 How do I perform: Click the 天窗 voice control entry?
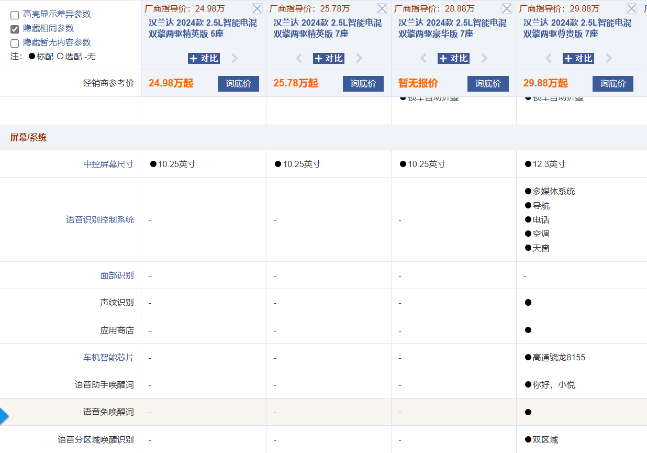[x=541, y=248]
